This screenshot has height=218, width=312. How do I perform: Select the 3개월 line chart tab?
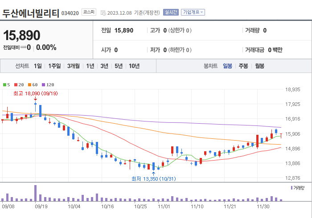click(x=73, y=66)
